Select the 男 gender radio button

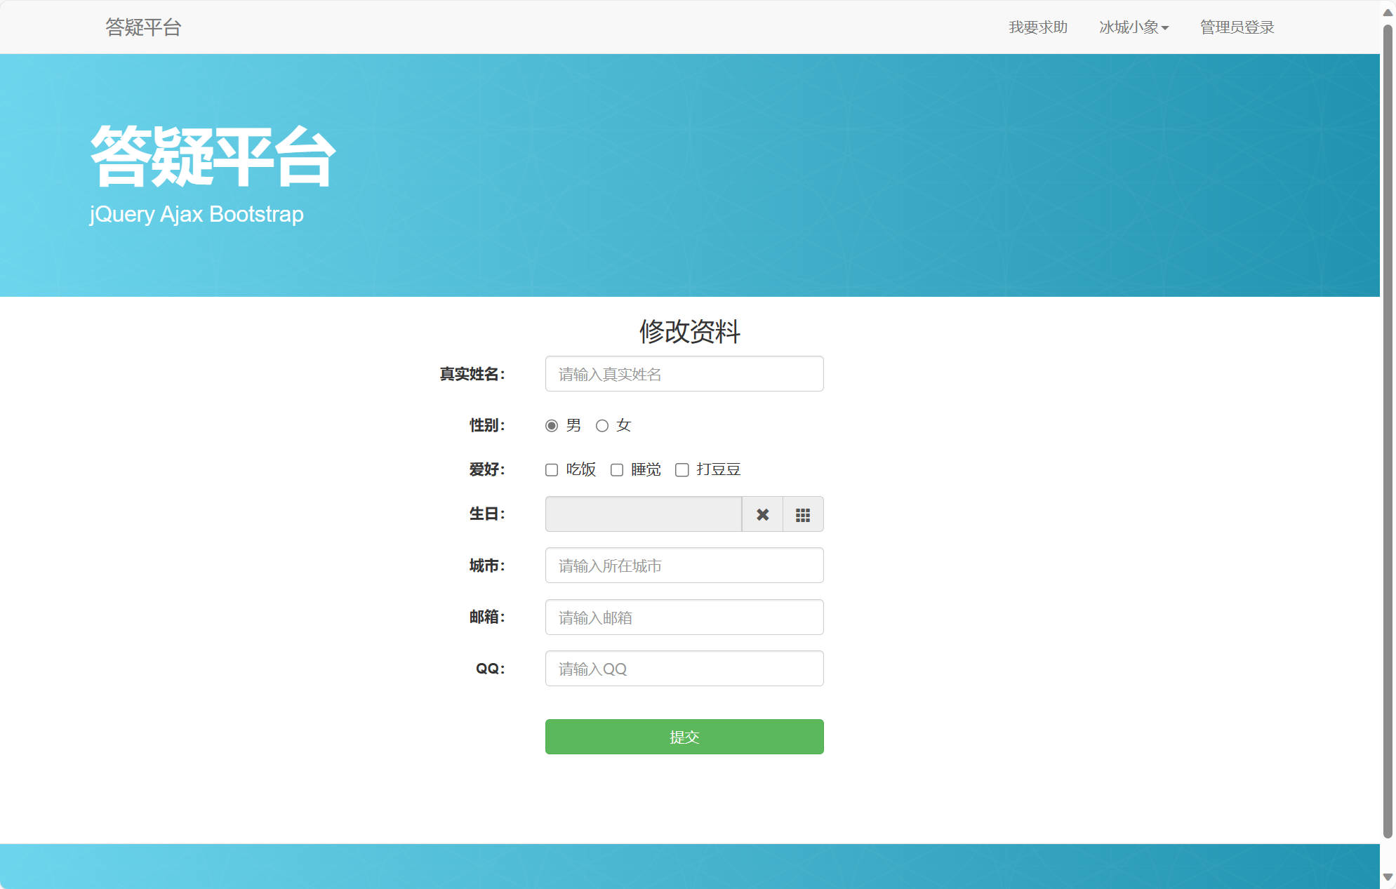551,425
